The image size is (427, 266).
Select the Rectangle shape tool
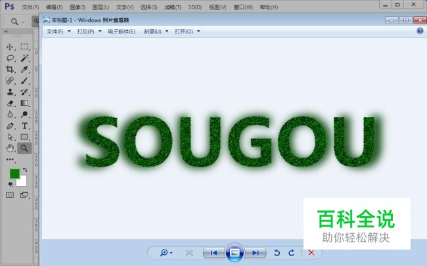(x=24, y=137)
